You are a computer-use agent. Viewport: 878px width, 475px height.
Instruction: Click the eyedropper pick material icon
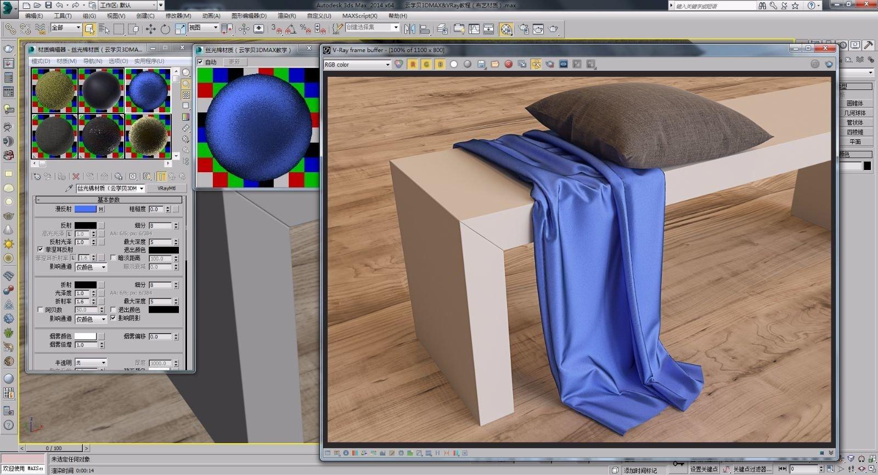(69, 188)
